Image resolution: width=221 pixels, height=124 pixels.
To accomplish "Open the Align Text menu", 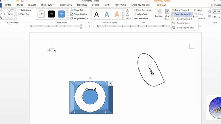I will tap(141, 14).
